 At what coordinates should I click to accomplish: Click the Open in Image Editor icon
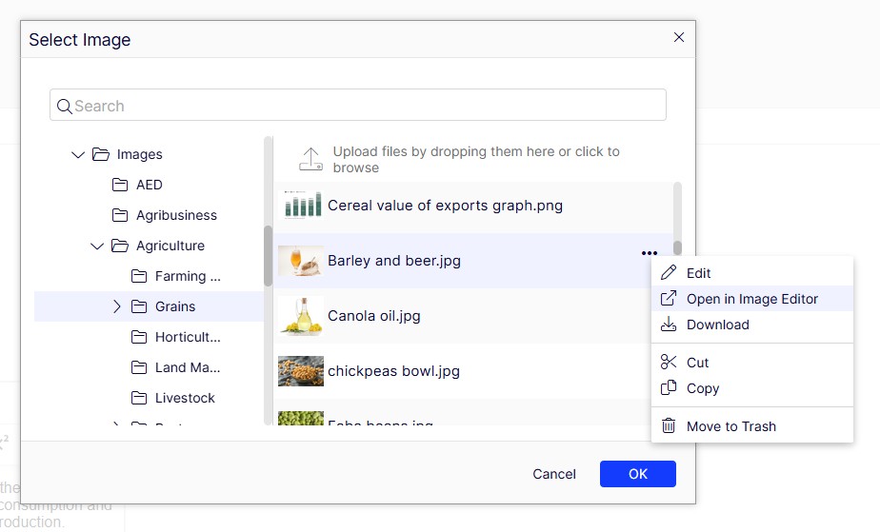pos(669,299)
